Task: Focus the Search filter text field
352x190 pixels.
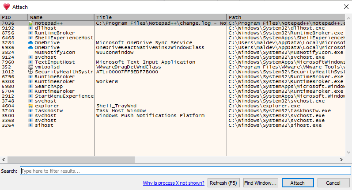Action: pyautogui.click(x=185, y=171)
